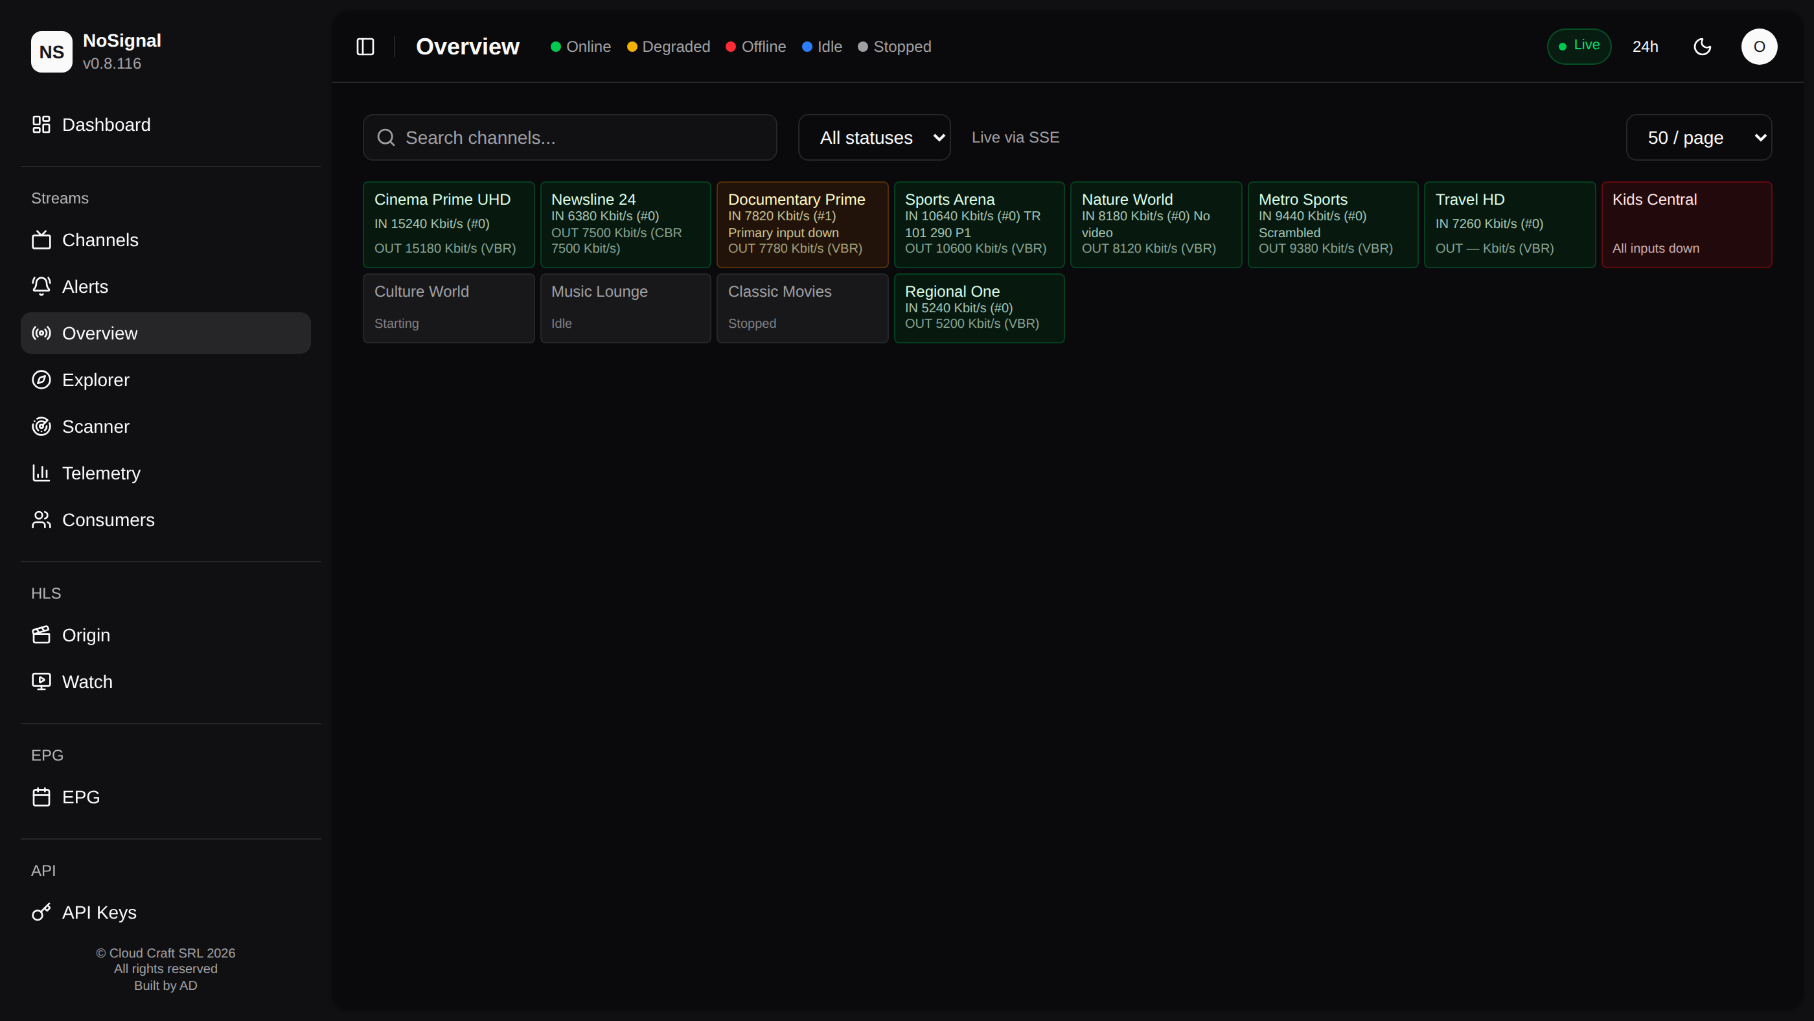Toggle the 24h time format
This screenshot has width=1814, height=1021.
[x=1645, y=47]
